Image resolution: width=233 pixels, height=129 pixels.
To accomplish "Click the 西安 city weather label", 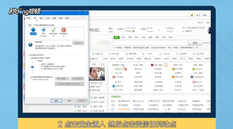I will pos(110,29).
